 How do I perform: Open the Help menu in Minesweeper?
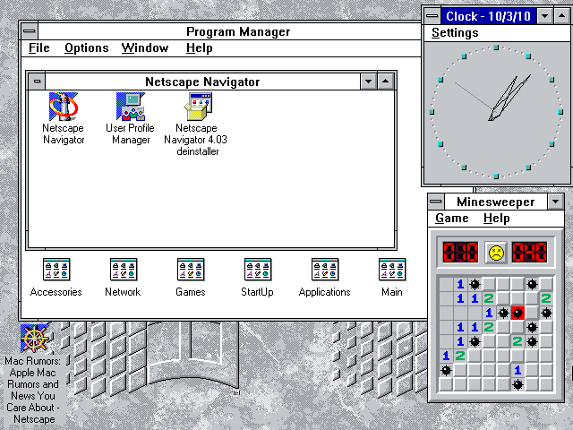[496, 219]
